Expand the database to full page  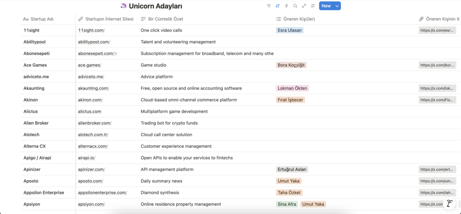304,6
